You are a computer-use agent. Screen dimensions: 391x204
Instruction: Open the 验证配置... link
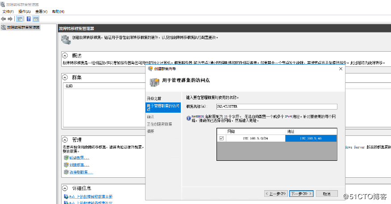pos(79,158)
